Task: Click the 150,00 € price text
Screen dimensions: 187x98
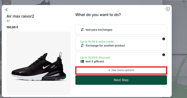Action: 12,27
